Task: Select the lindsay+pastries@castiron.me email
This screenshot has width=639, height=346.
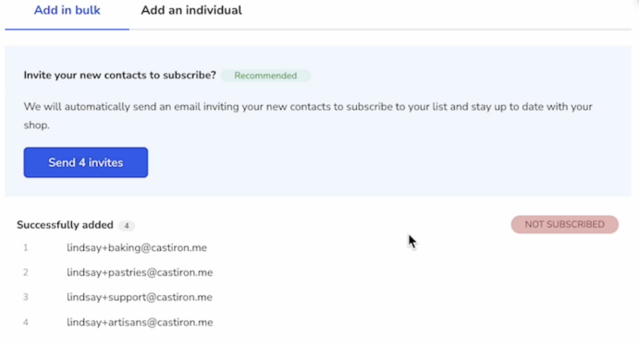Action: [140, 272]
